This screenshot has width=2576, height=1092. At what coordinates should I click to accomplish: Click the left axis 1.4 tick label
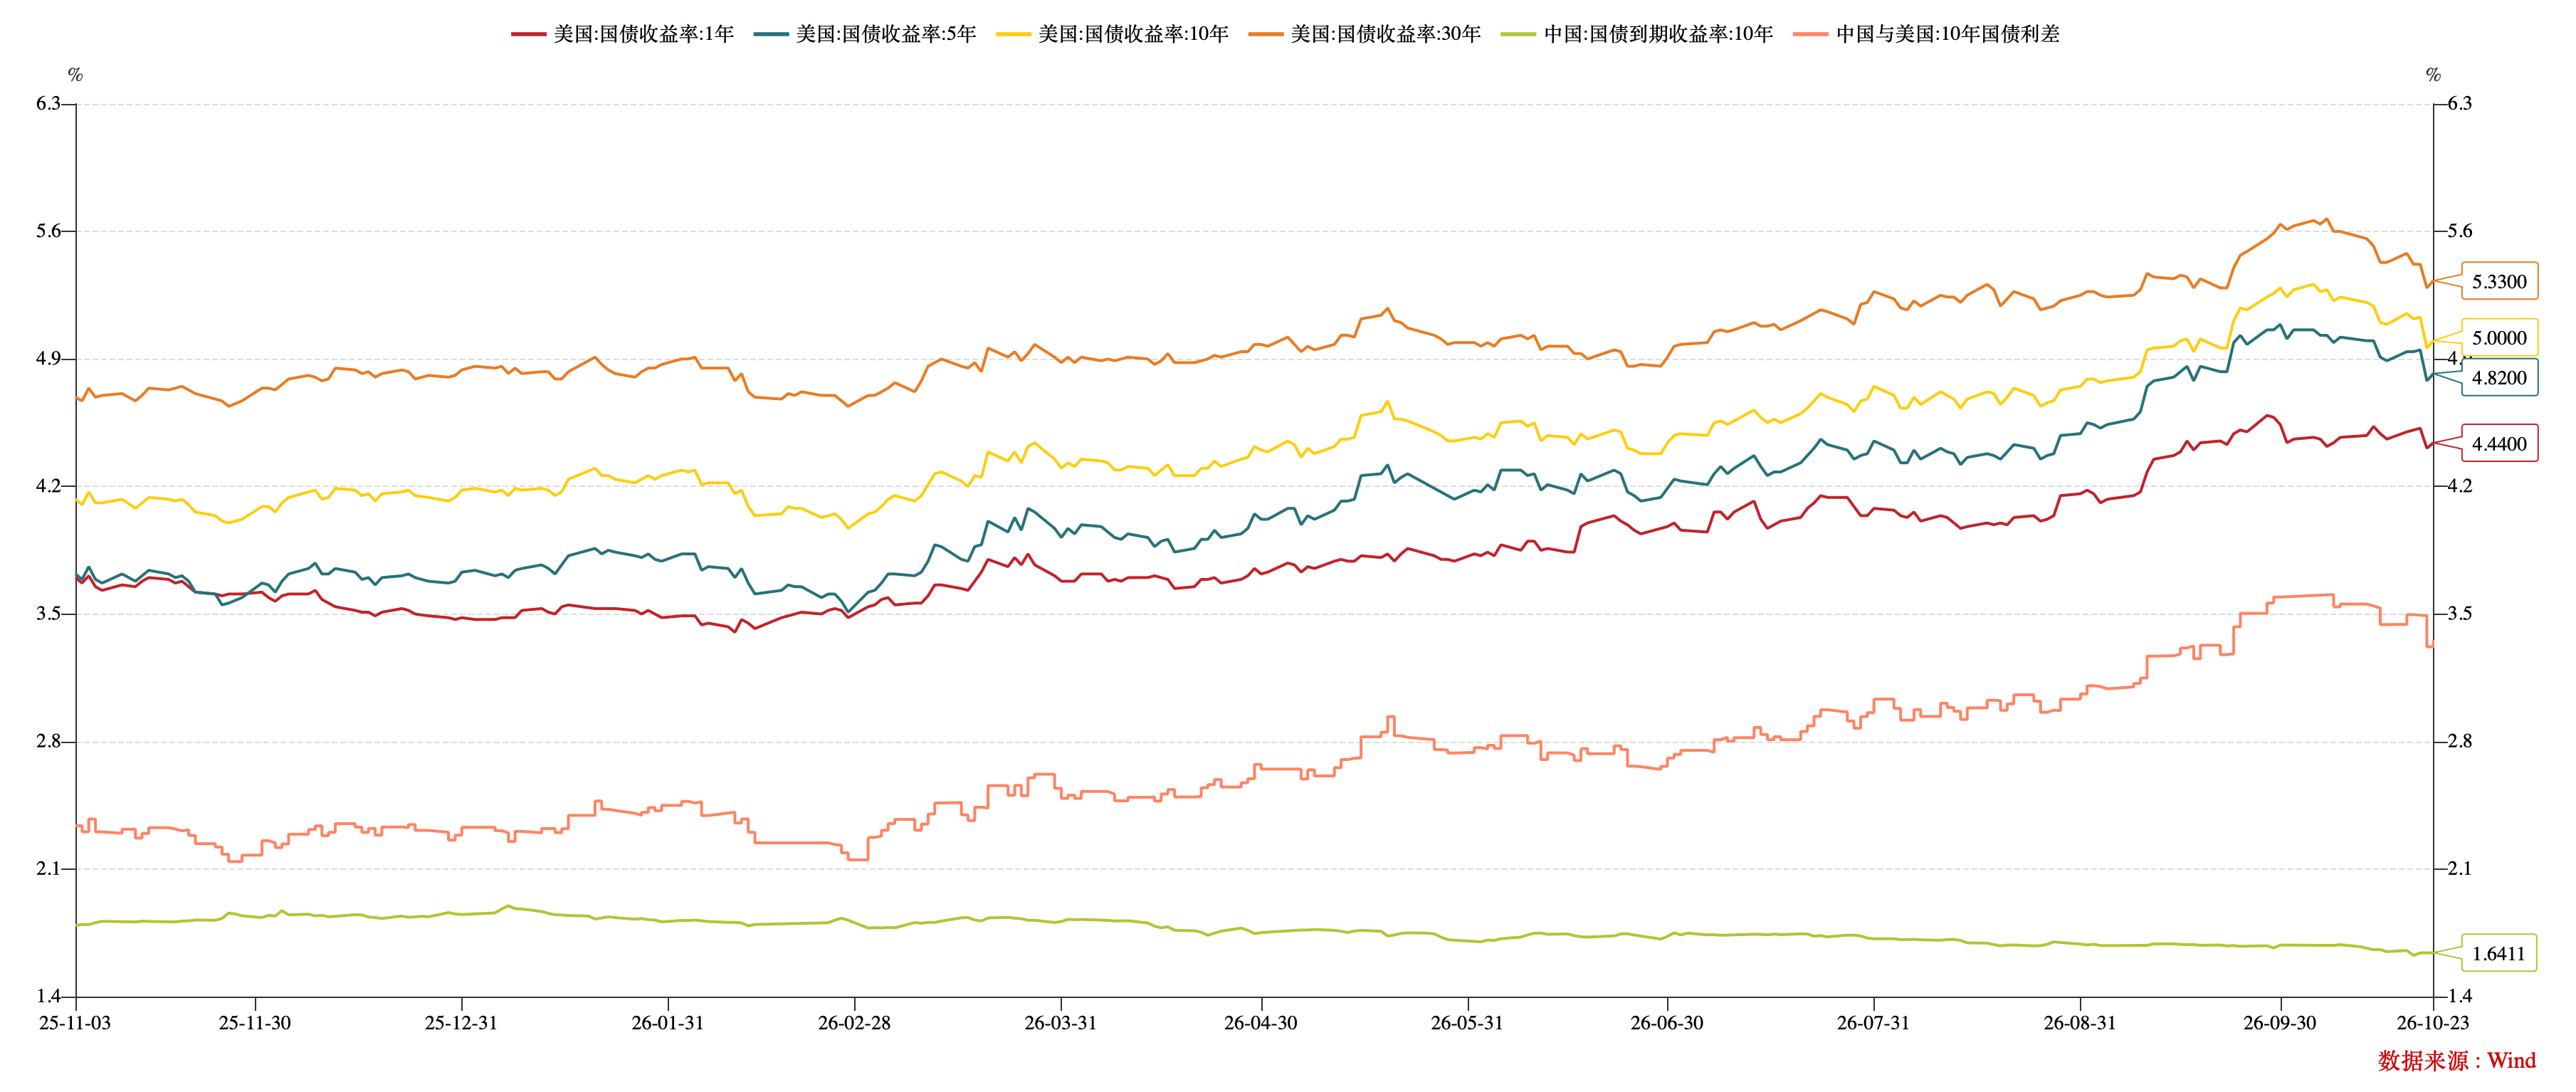[x=49, y=996]
